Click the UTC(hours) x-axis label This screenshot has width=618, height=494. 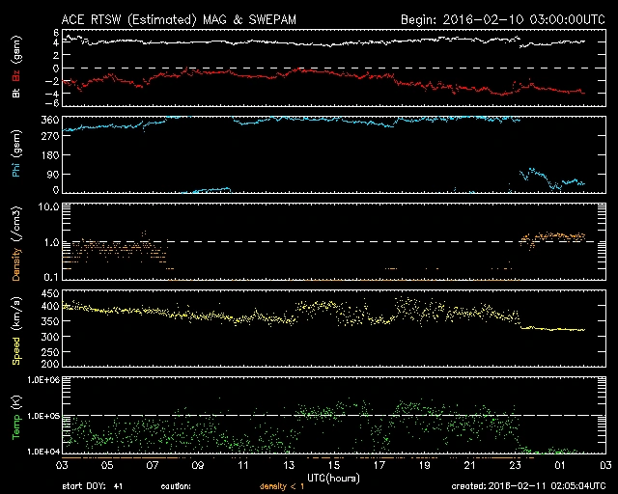[x=333, y=477]
